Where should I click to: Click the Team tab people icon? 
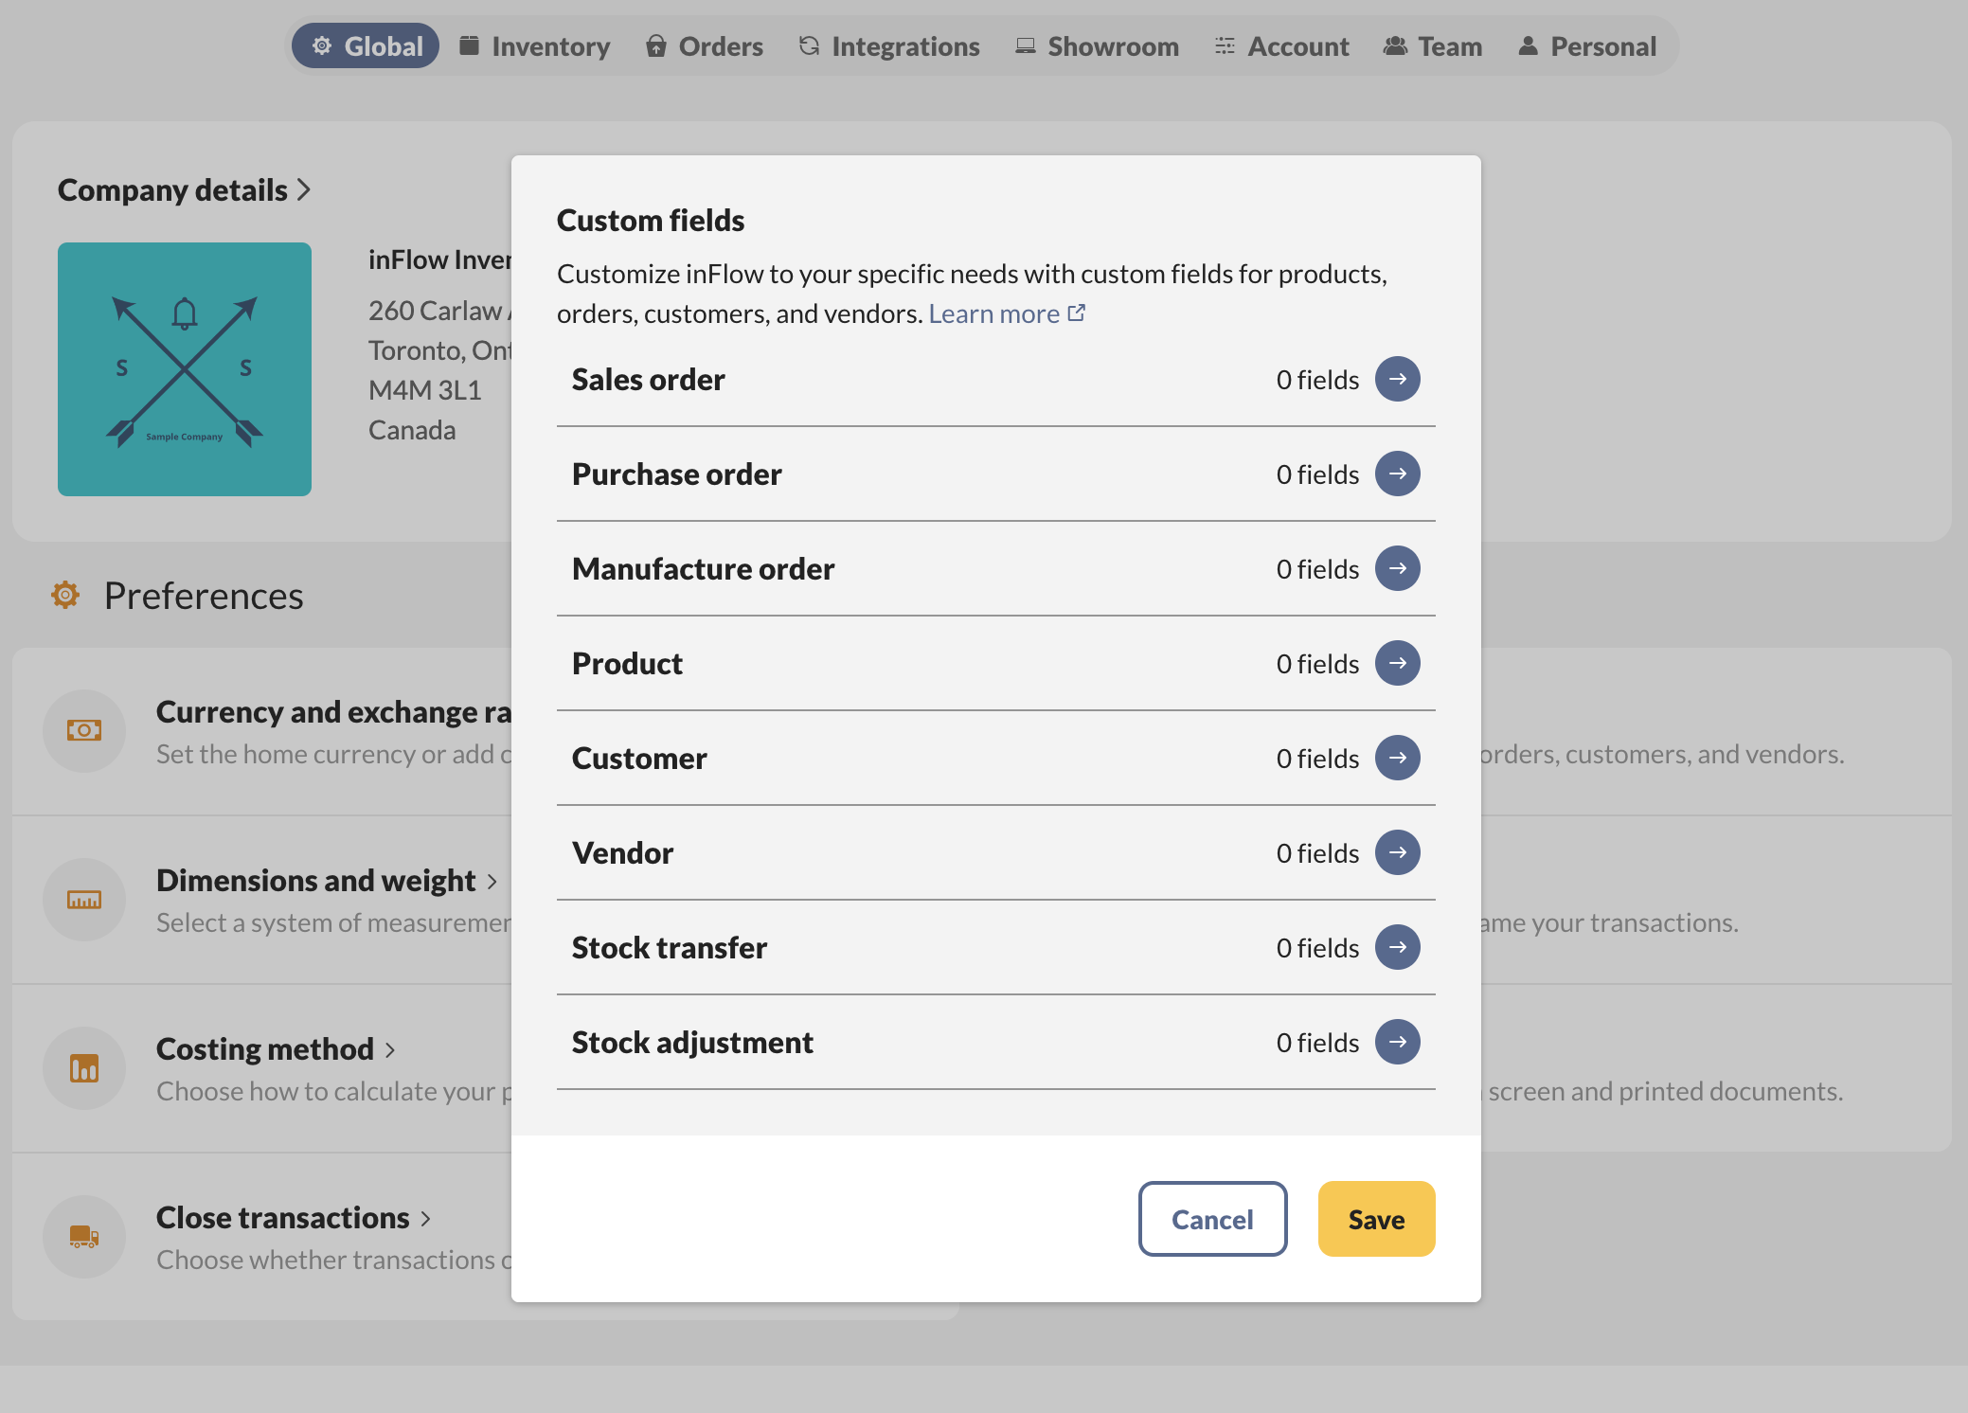coord(1395,45)
